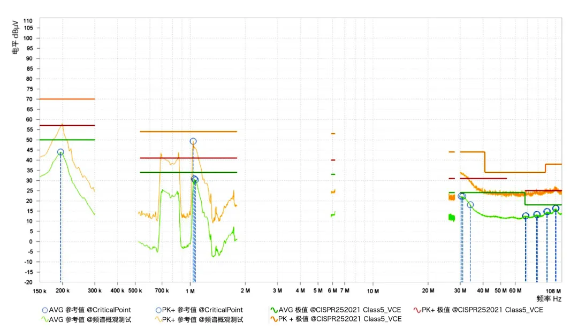This screenshot has width=578, height=330.
Task: Toggle AVG 参考值 @CriticalPoint legend entry
Action: 87,310
